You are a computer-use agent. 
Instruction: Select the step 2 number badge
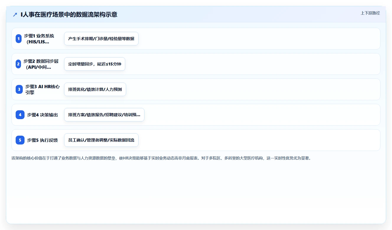(18, 64)
